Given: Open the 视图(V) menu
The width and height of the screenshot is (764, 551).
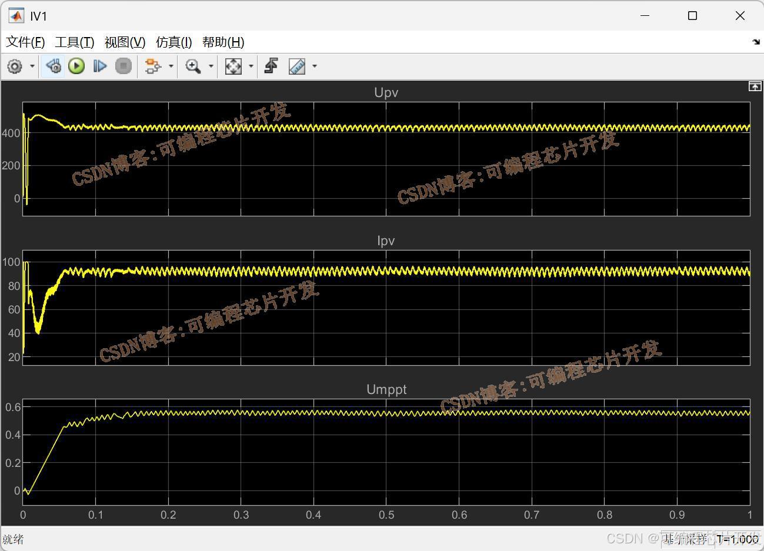Looking at the screenshot, I should [x=125, y=42].
